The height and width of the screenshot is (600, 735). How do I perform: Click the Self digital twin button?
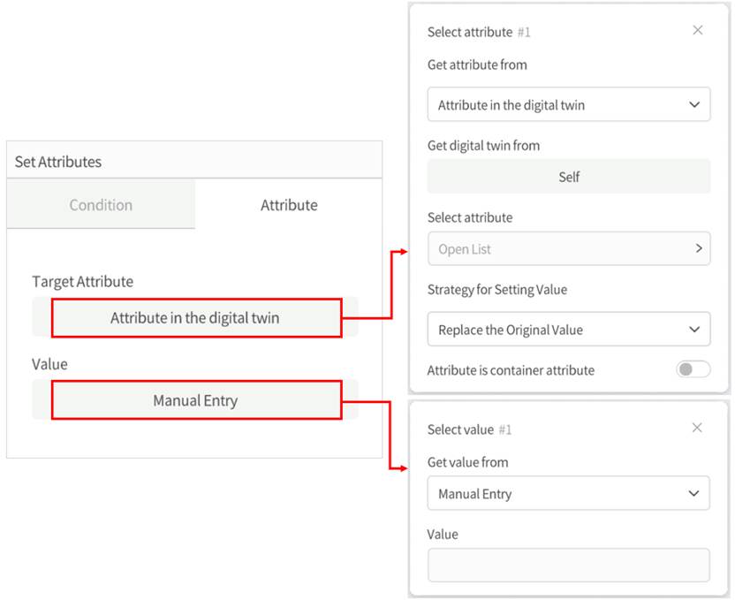click(x=569, y=177)
